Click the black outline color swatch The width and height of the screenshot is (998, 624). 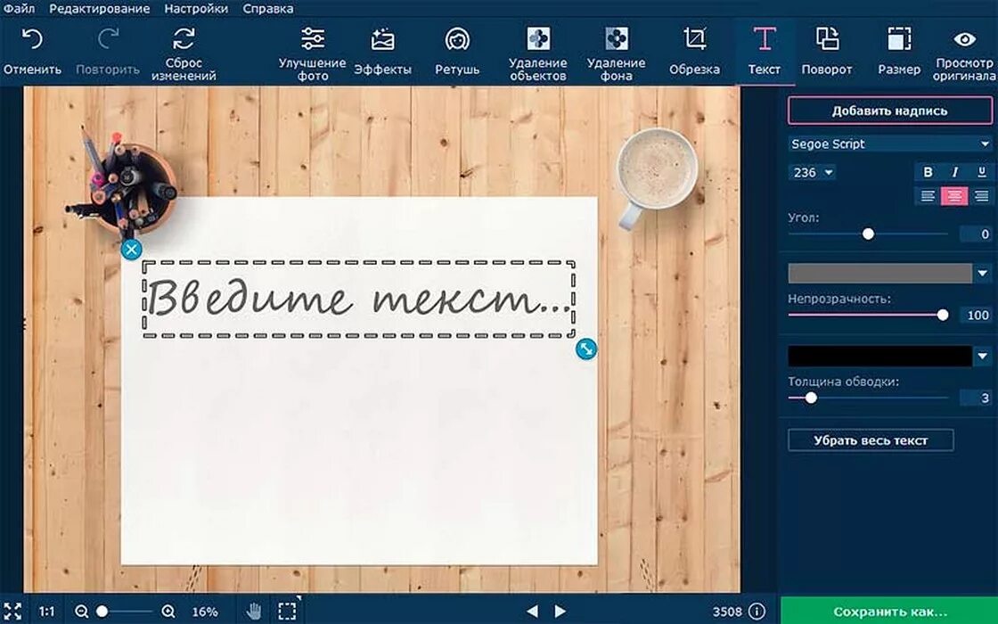tap(879, 356)
